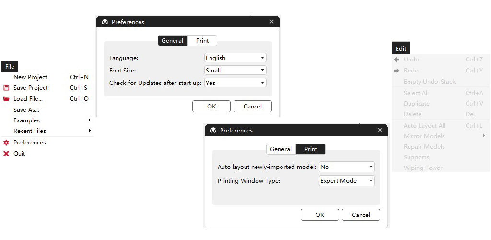
Task: Click the Redo arrow icon in Edit menu
Action: pyautogui.click(x=397, y=71)
